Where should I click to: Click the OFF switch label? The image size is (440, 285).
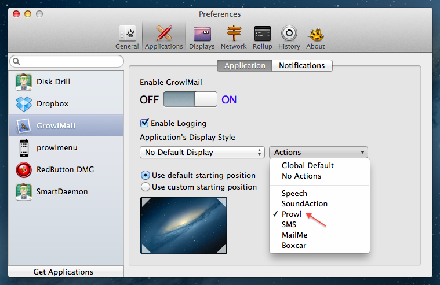(150, 99)
